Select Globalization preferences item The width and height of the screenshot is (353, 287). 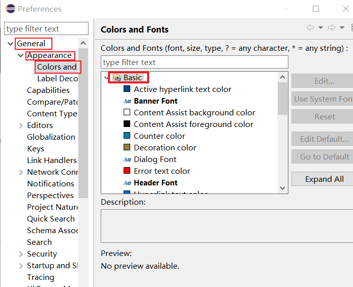[x=51, y=137]
